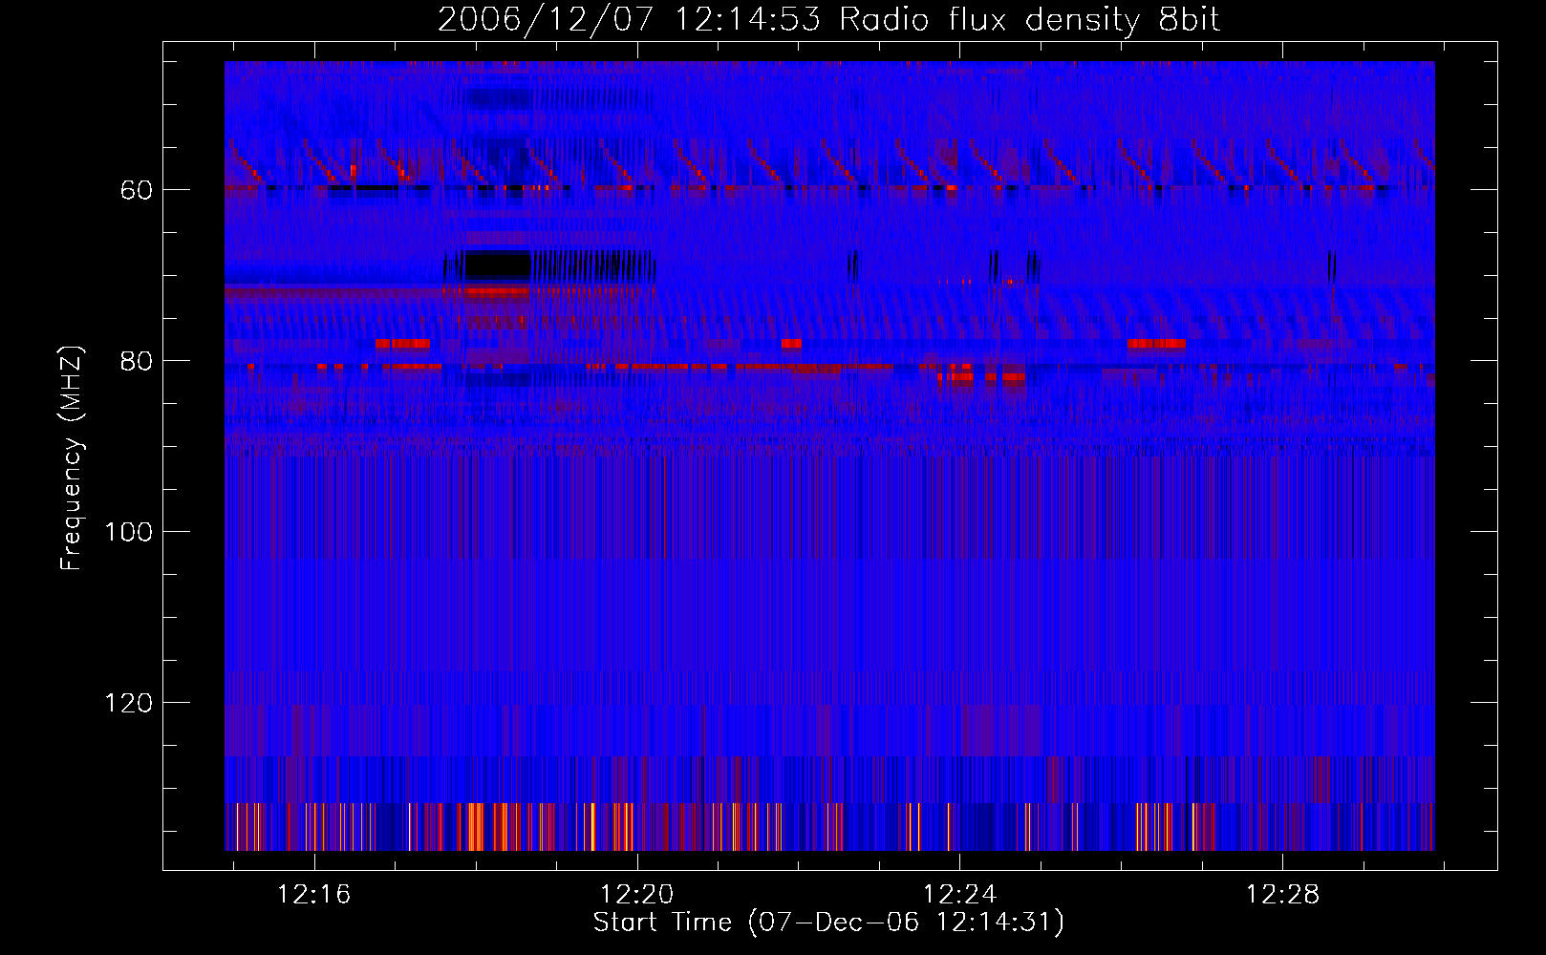The image size is (1546, 955).
Task: Click the 60 frequency tick label
Action: (x=137, y=190)
